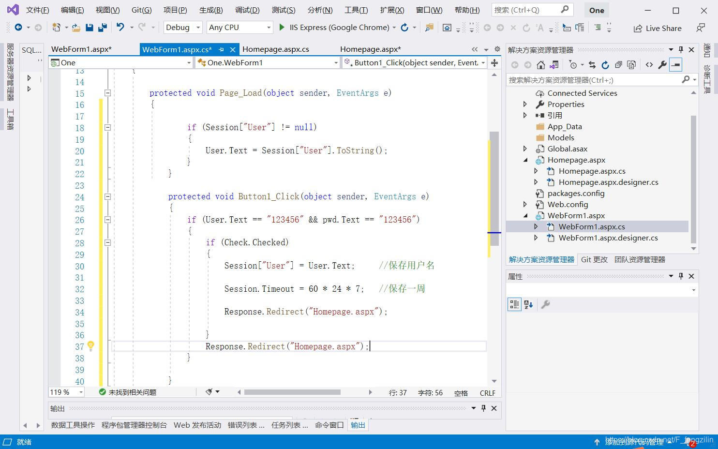Switch to the Homepage.aspx.cs tab
This screenshot has width=718, height=449.
pos(276,49)
